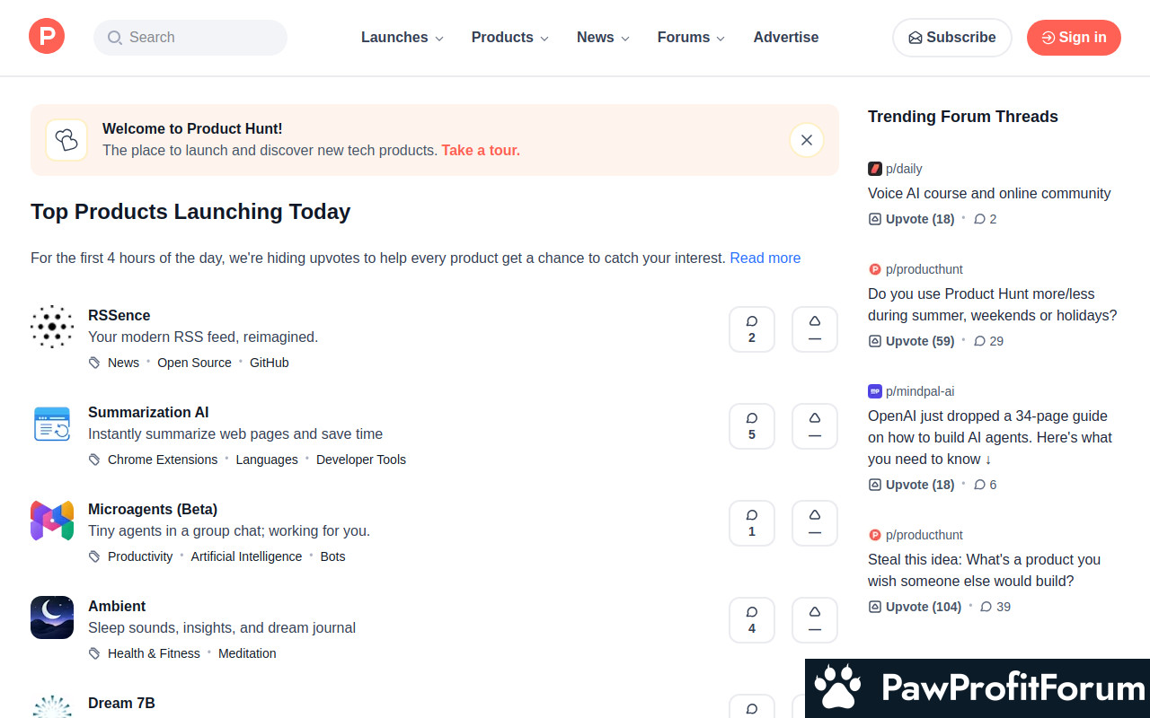Open the Microagents (Beta) logo thumbnail
This screenshot has height=718, width=1150.
(x=52, y=521)
